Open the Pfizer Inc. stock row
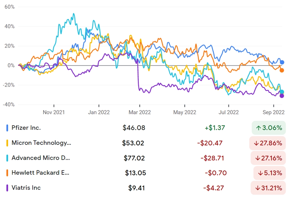The height and width of the screenshot is (197, 290). (146, 128)
